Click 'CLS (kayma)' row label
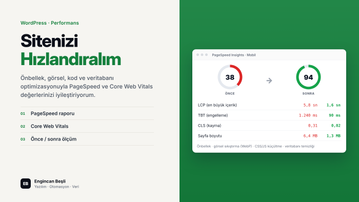The width and height of the screenshot is (359, 202). pos(209,126)
